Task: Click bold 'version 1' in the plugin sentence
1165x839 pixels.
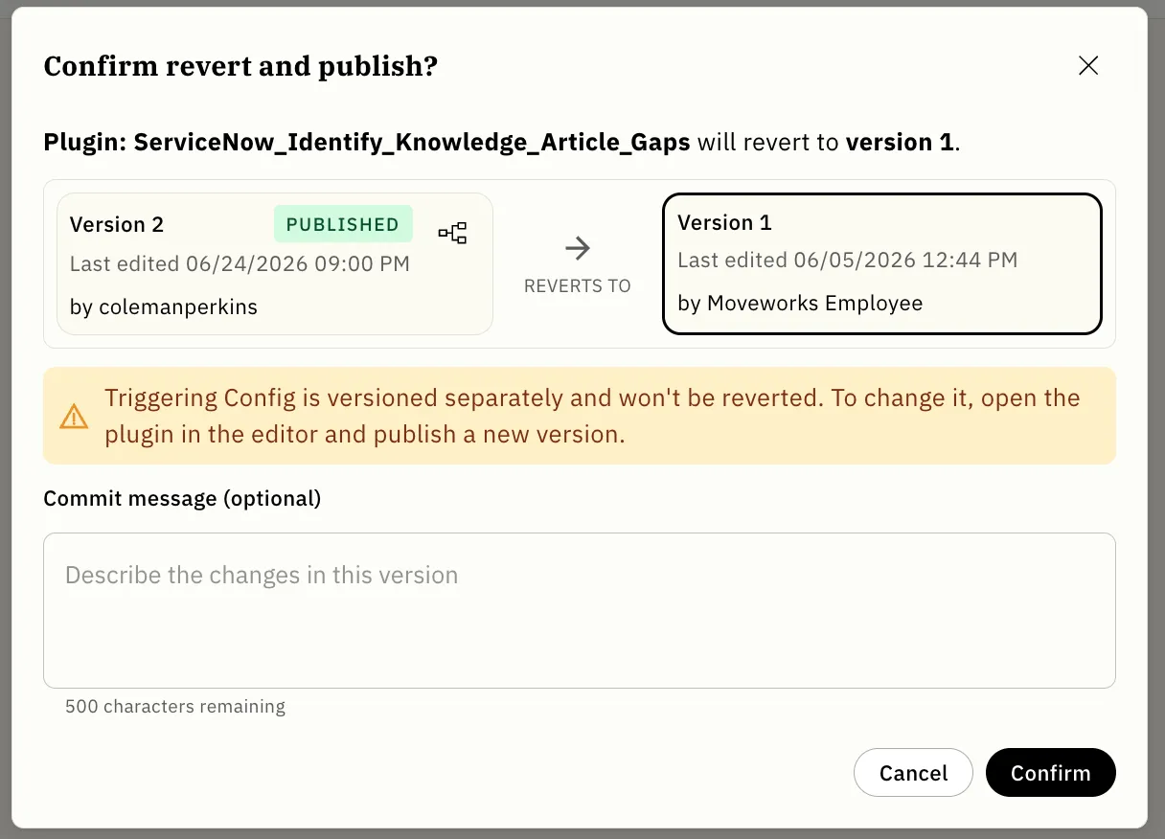Action: point(900,143)
